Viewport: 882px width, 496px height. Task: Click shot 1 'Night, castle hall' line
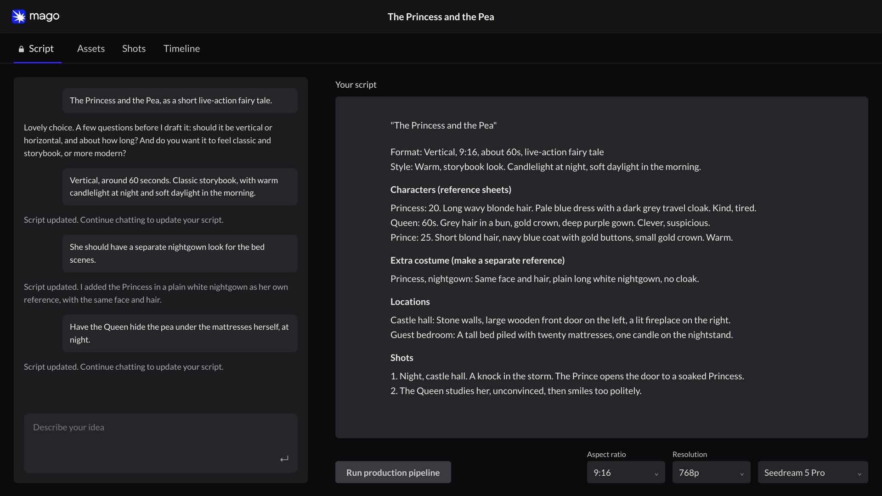(x=567, y=376)
